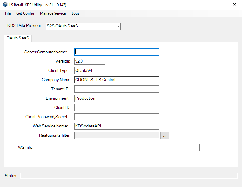The image size is (242, 187).
Task: Click the Client ID input field
Action: (x=117, y=107)
